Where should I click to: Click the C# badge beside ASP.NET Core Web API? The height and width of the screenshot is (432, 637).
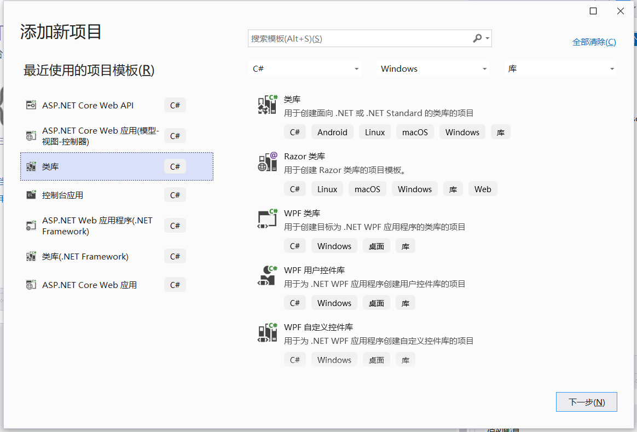coord(175,105)
